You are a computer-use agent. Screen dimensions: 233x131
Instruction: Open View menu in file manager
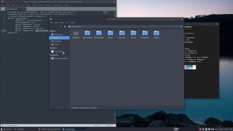coord(62,23)
